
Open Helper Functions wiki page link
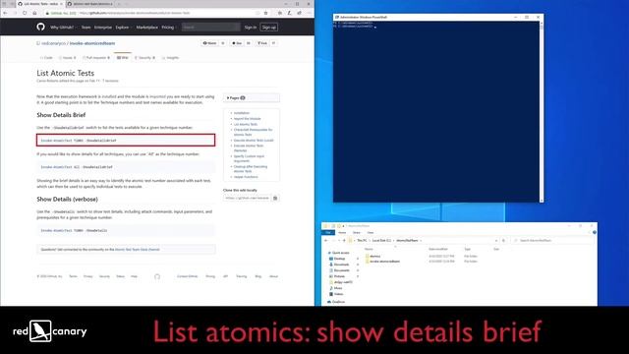pyautogui.click(x=246, y=177)
